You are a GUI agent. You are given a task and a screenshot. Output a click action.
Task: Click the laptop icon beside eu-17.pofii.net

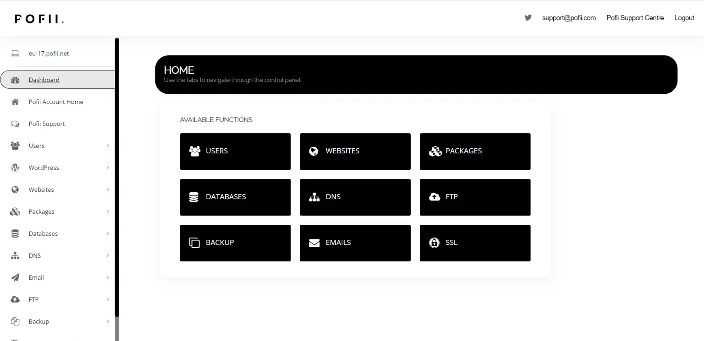15,54
